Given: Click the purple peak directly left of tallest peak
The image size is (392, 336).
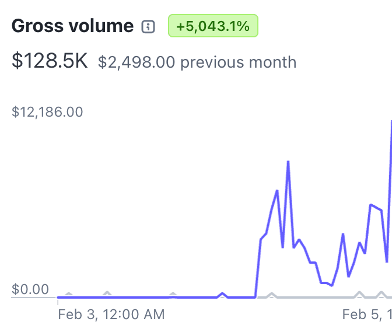Looking at the screenshot, I should pyautogui.click(x=276, y=190).
